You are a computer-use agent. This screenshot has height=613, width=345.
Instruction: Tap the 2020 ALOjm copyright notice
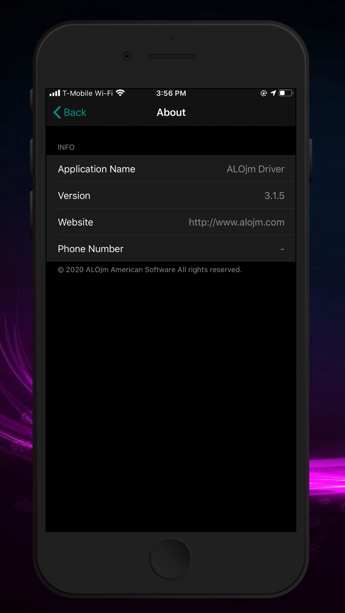(x=150, y=270)
